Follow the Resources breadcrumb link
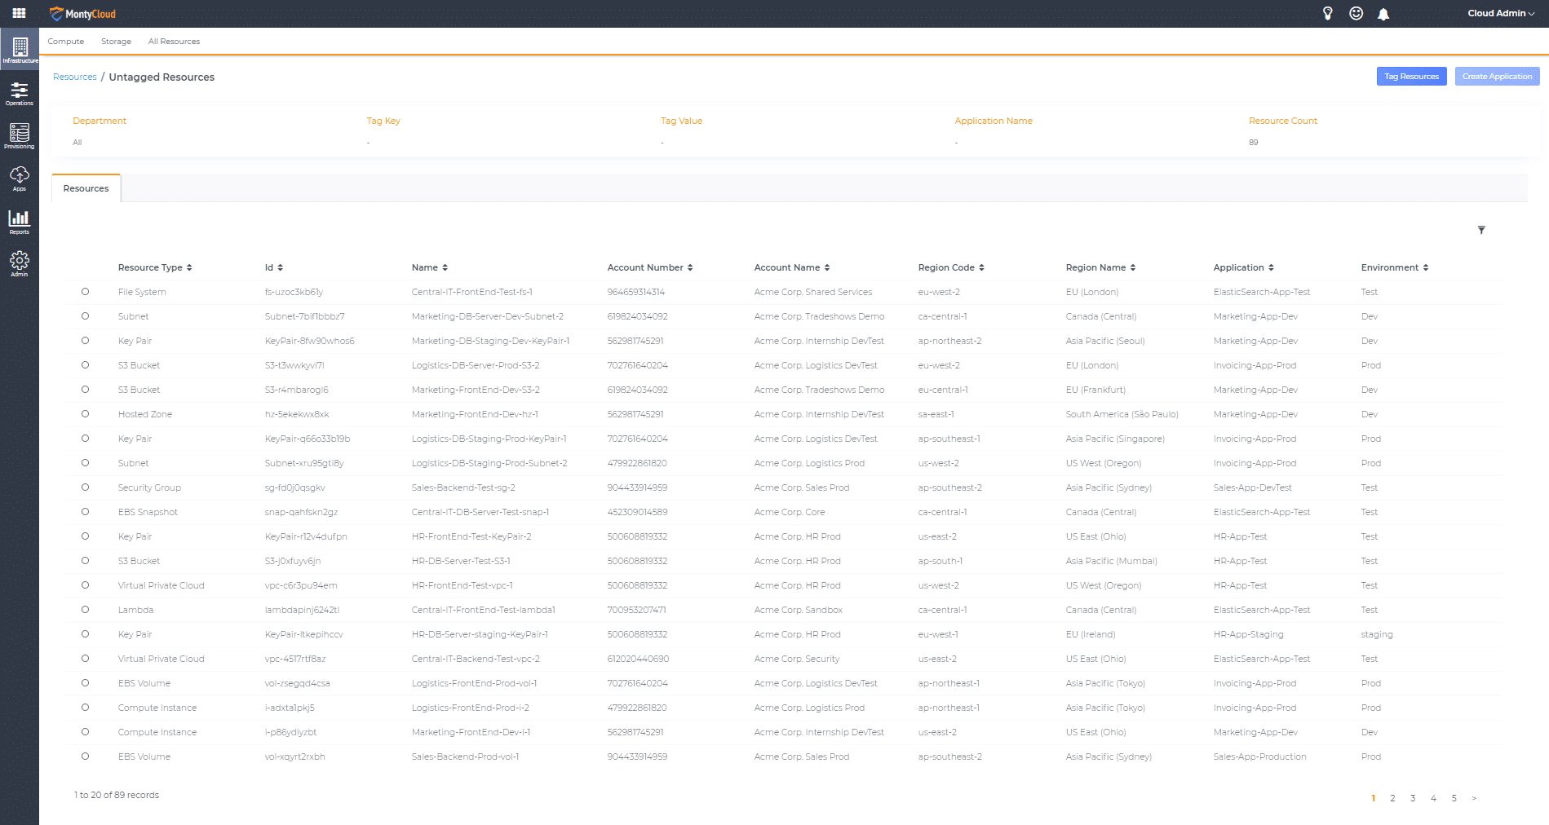Viewport: 1549px width, 825px height. click(74, 77)
